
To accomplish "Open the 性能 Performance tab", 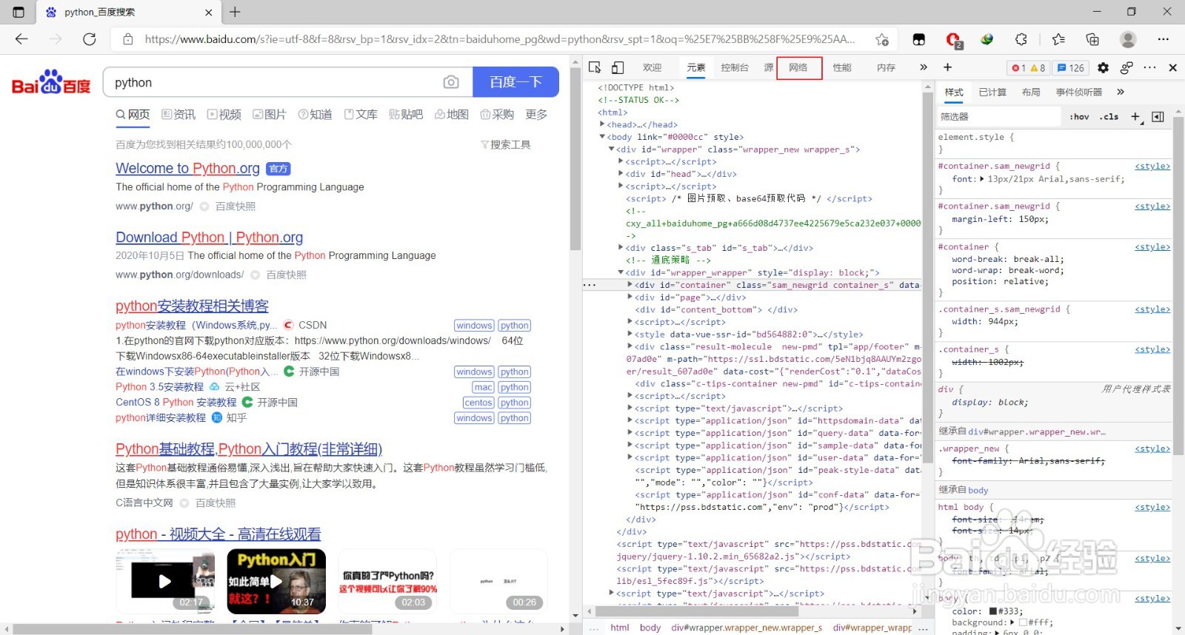I will 842,67.
